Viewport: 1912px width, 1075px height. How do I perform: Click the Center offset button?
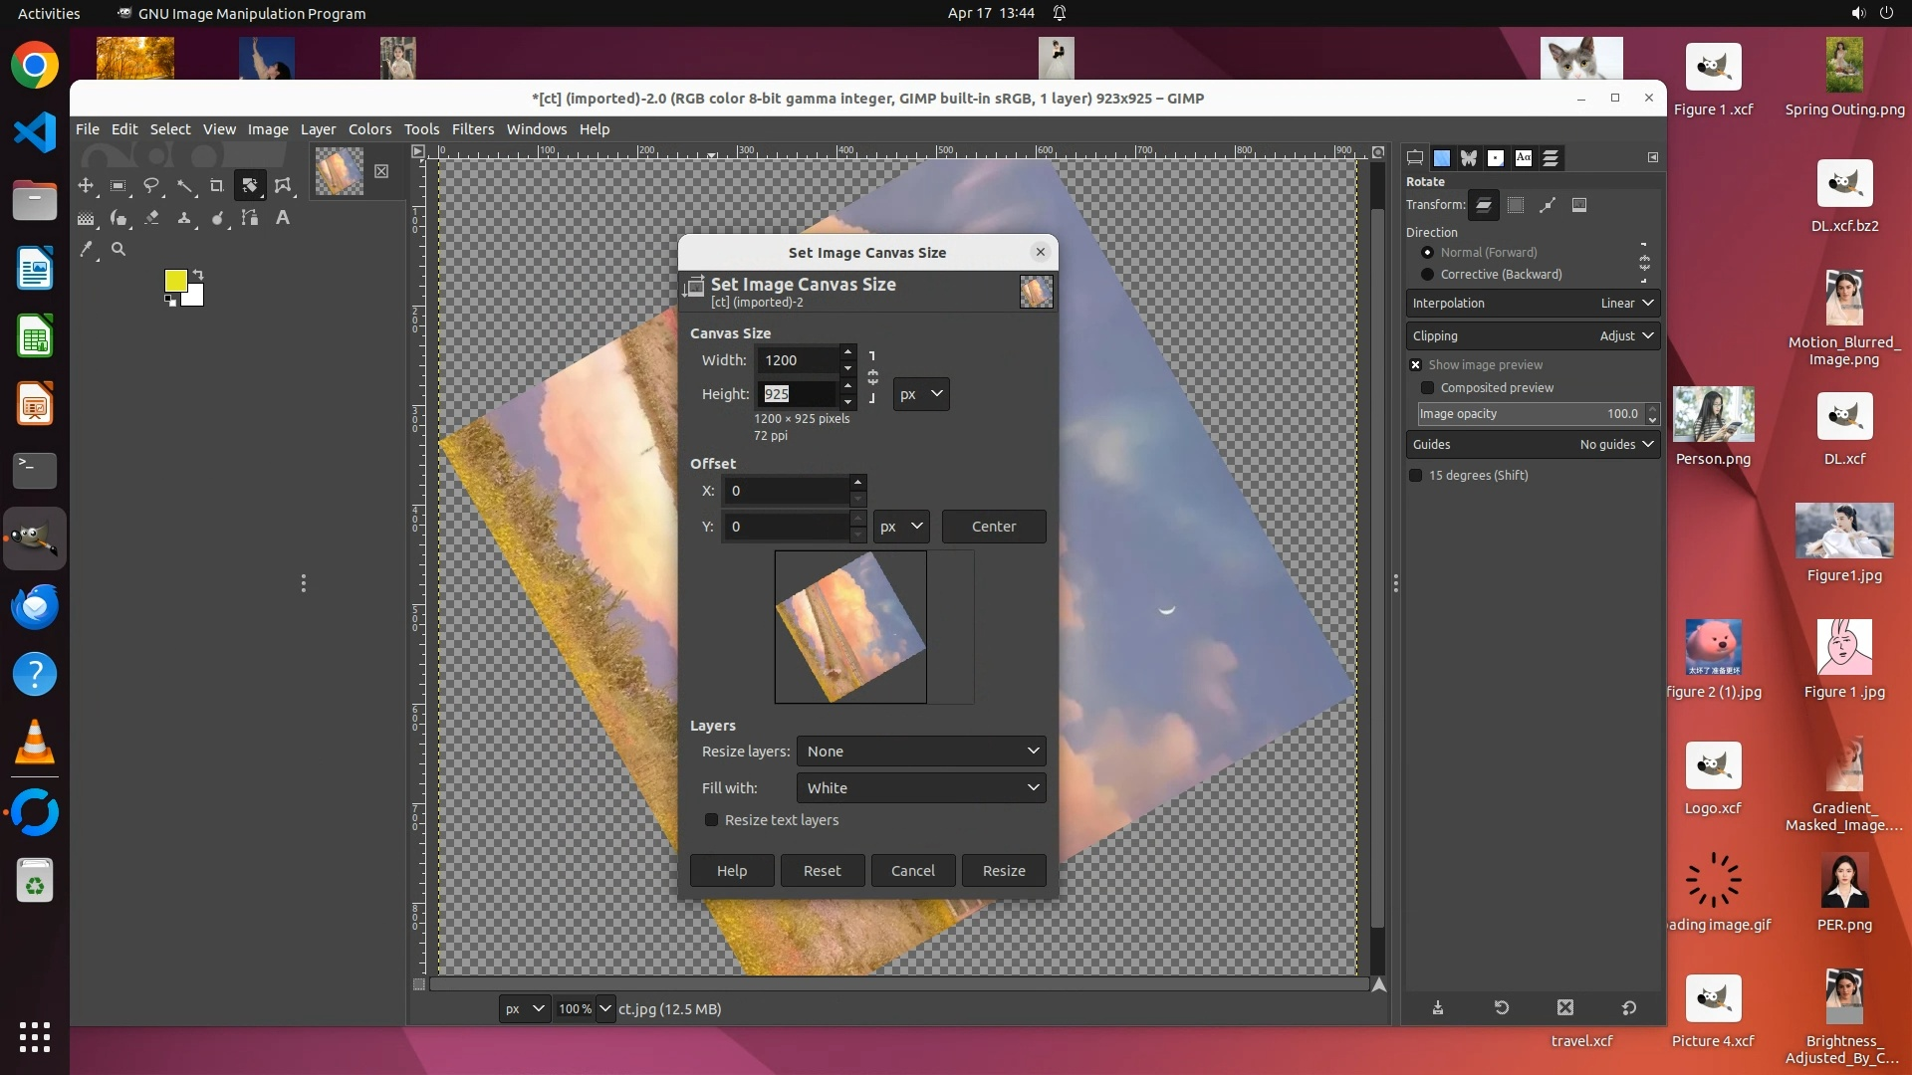[993, 527]
